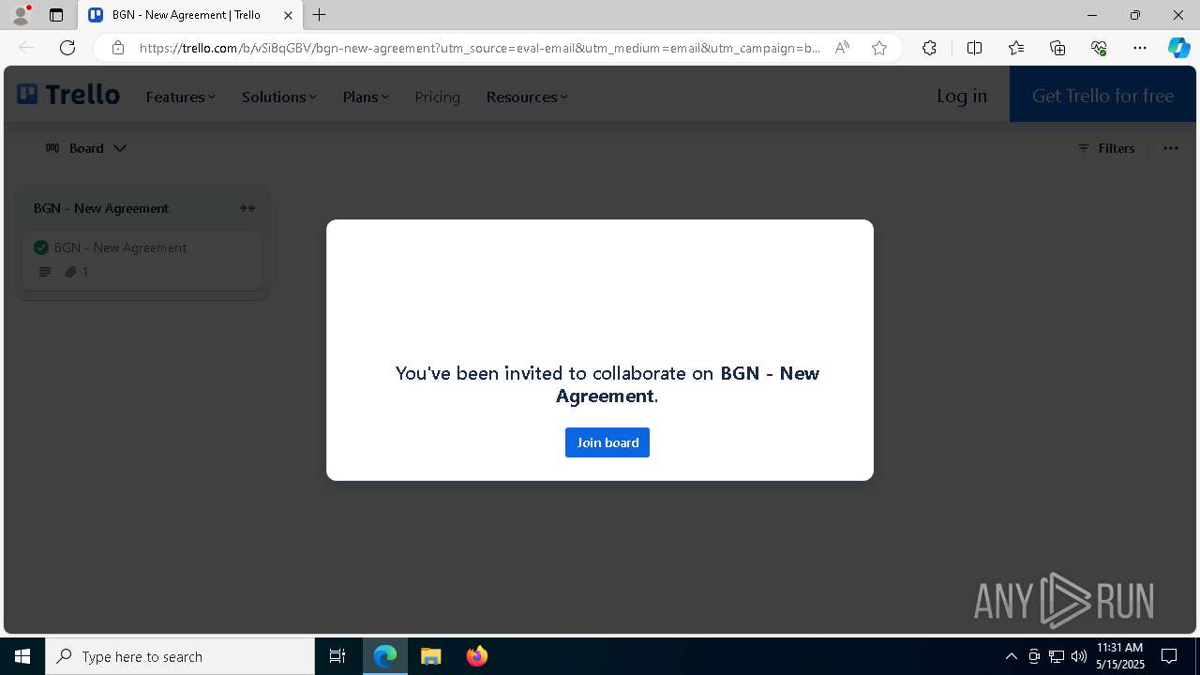Click the BGN - New Agreement list title
Viewport: 1200px width, 675px height.
coord(101,208)
